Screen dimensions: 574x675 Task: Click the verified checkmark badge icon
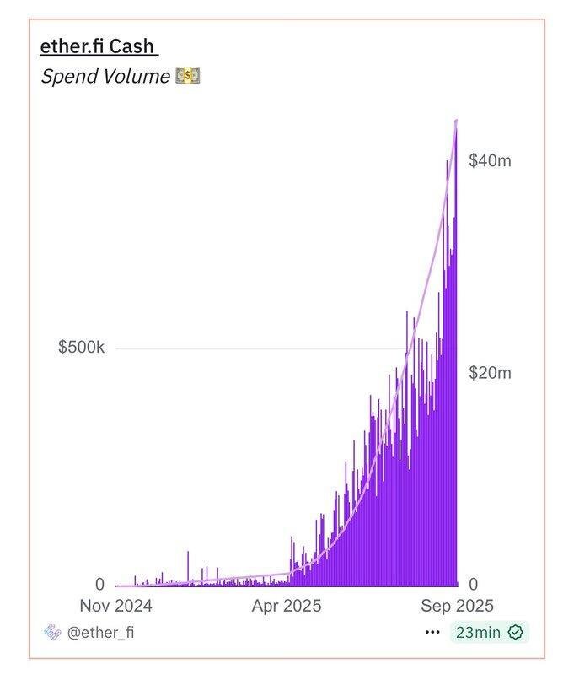pyautogui.click(x=515, y=632)
